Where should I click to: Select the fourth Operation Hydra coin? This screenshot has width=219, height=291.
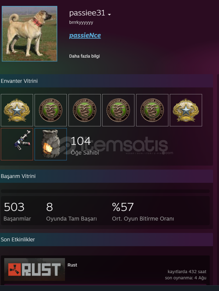click(152, 110)
